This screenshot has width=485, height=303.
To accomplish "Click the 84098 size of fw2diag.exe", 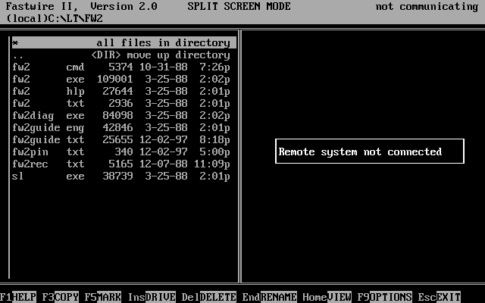I will click(x=118, y=116).
